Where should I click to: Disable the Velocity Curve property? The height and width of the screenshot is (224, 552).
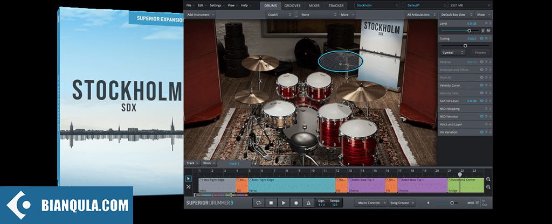click(481, 85)
